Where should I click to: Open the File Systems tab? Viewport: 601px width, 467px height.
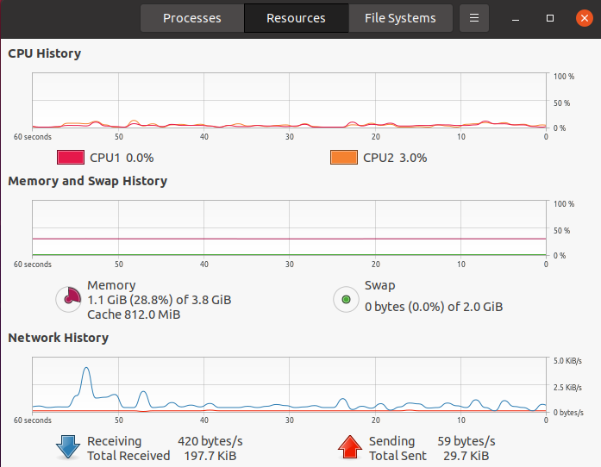[x=401, y=18]
